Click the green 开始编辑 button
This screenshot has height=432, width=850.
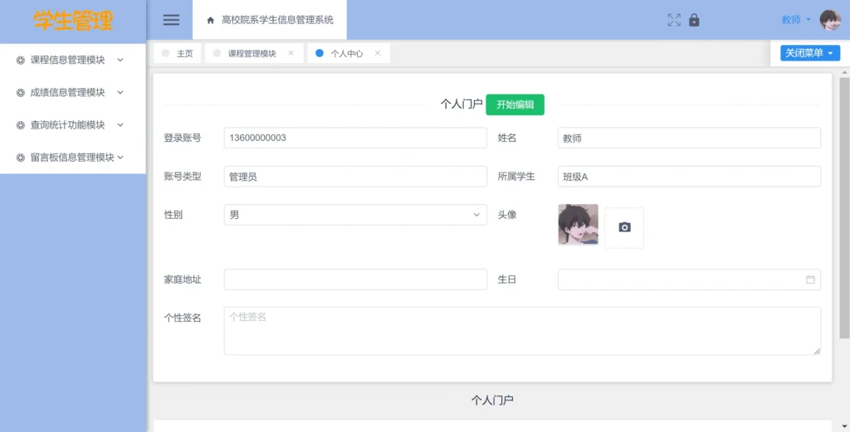[x=515, y=104]
